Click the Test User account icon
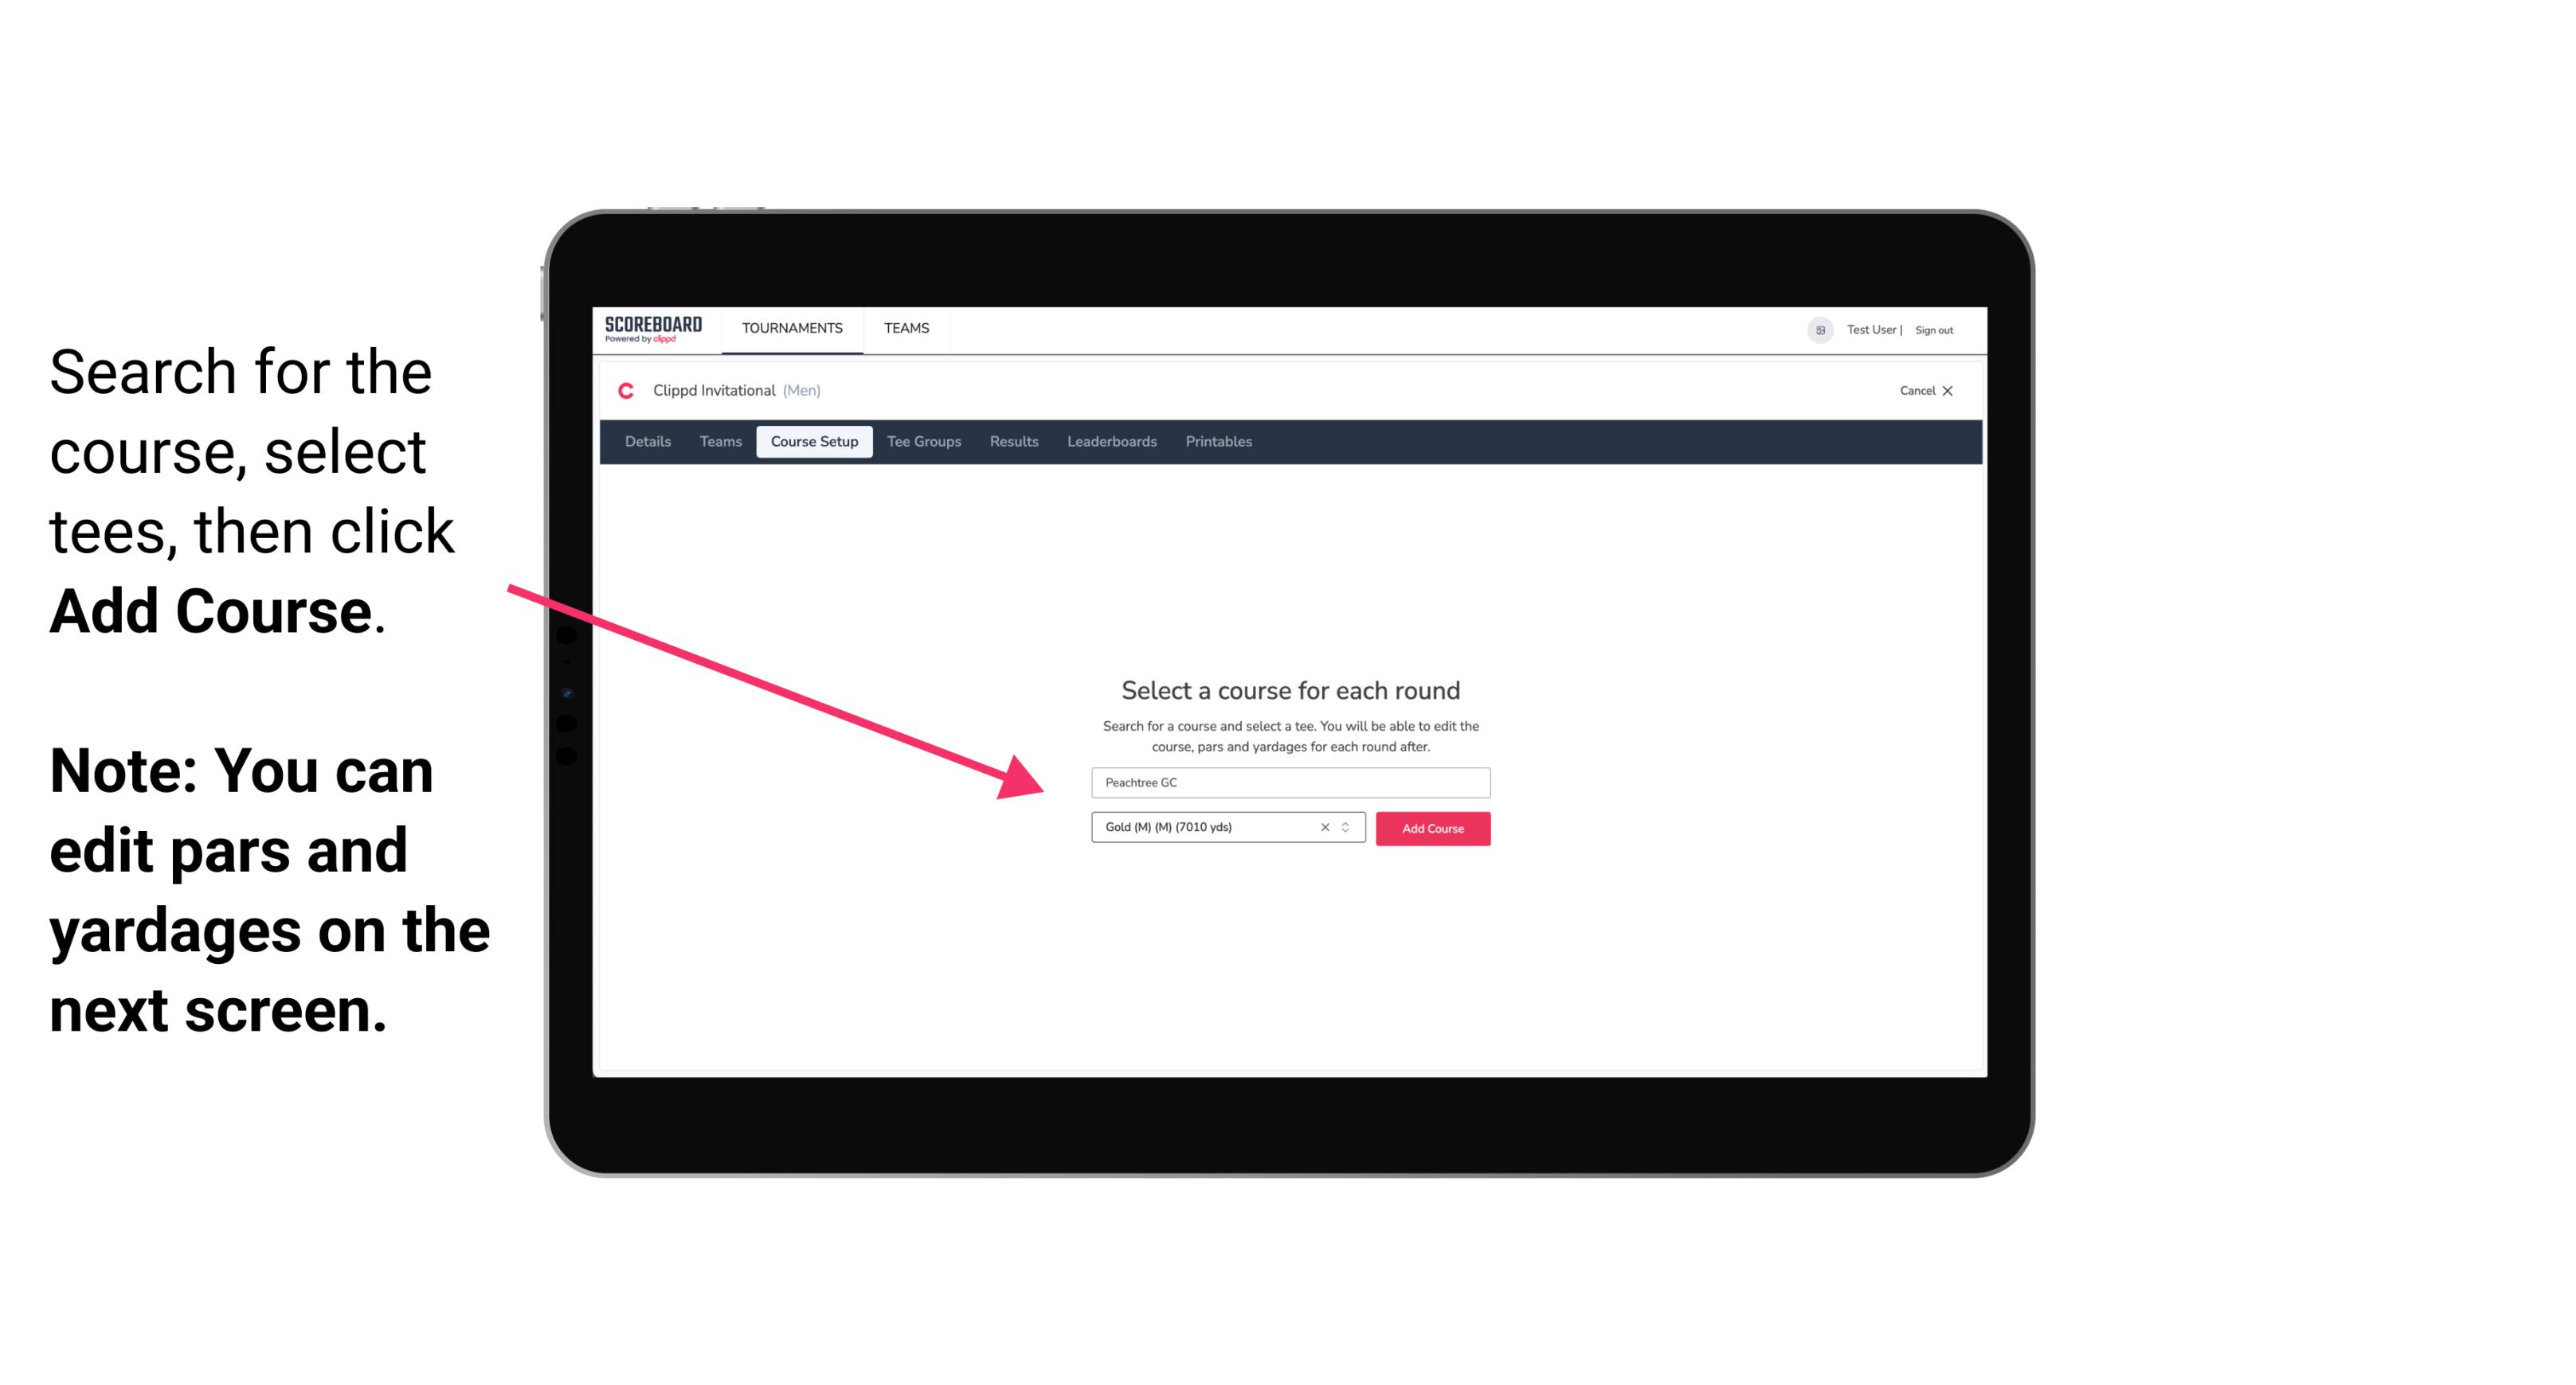Screen dimensions: 2576x1385 [x=1814, y=330]
